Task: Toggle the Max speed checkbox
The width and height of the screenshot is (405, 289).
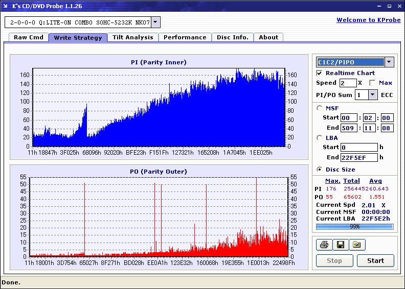Action: [x=372, y=83]
